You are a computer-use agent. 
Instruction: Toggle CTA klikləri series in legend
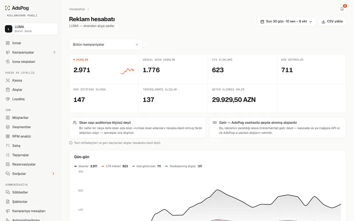click(115, 166)
